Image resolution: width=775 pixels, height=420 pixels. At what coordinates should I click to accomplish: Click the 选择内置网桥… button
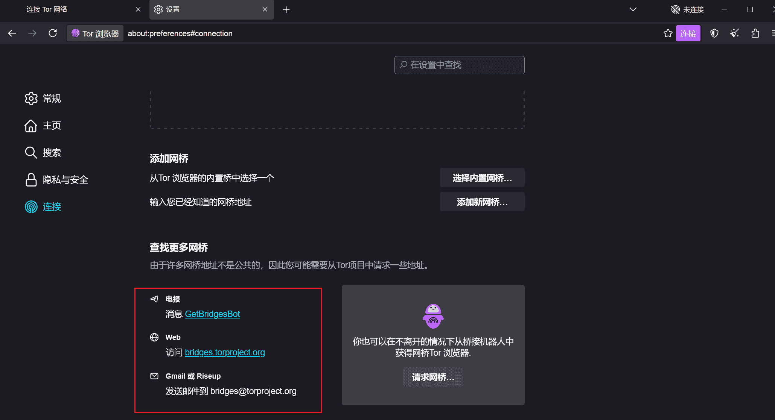(482, 177)
